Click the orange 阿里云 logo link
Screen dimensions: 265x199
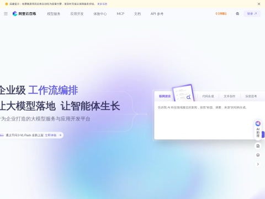pos(221,14)
